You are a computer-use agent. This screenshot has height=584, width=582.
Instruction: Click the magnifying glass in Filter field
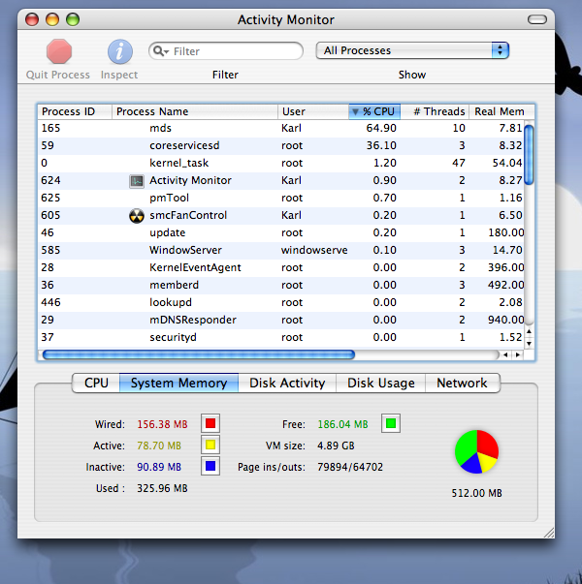[x=160, y=51]
